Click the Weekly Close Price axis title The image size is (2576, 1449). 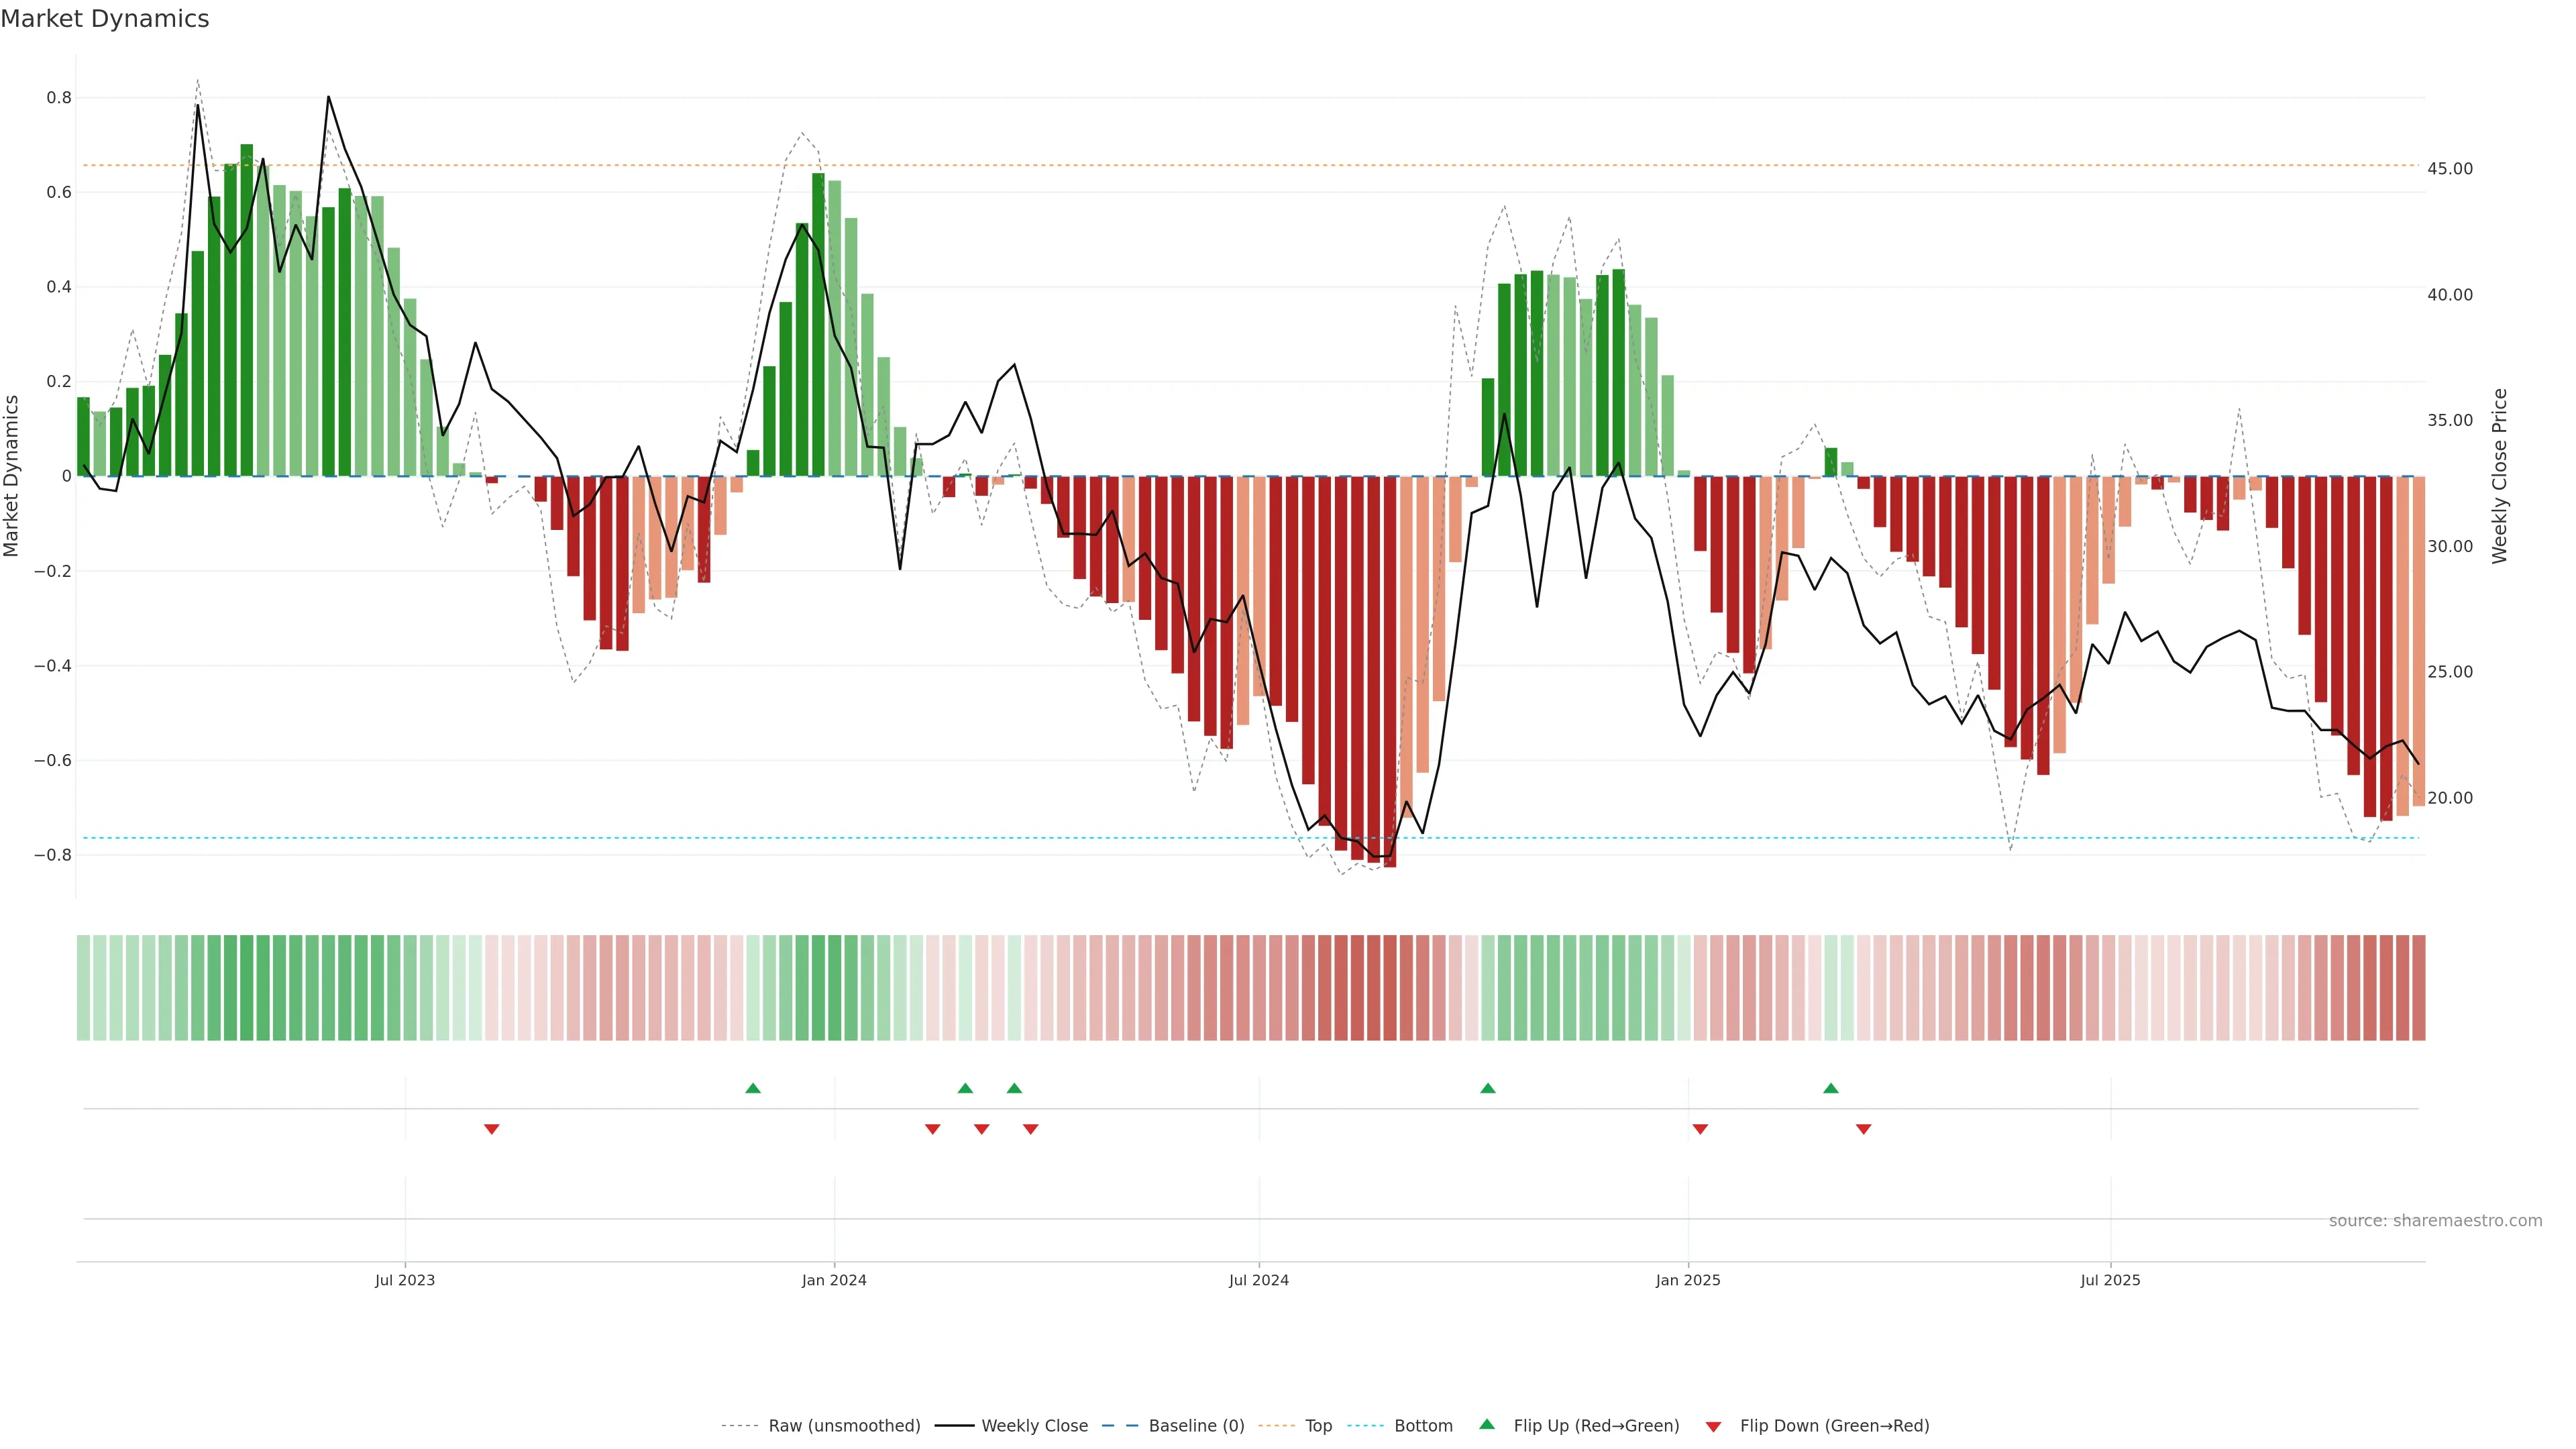coord(2500,476)
